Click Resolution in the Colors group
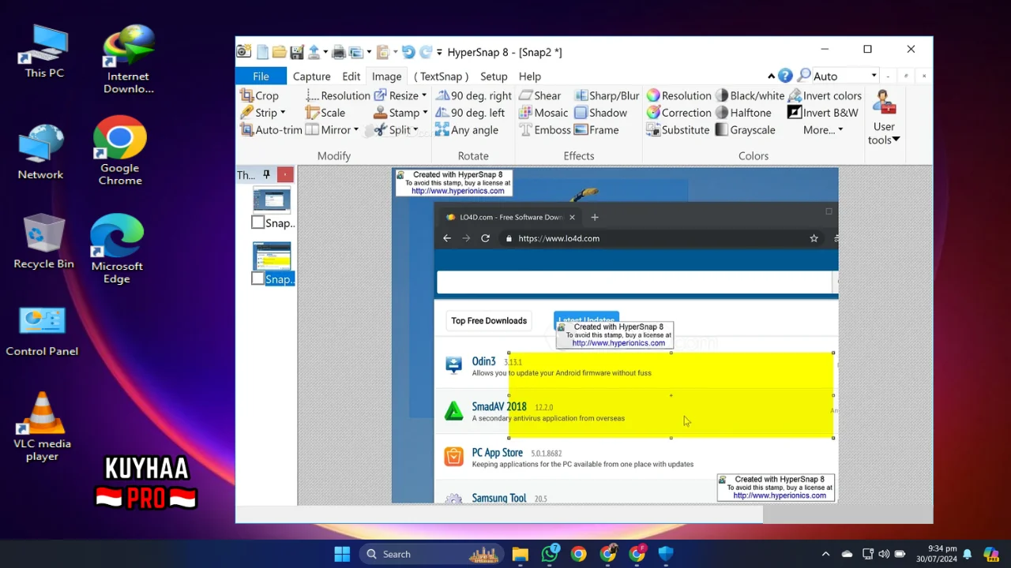The height and width of the screenshot is (568, 1011). 679,95
